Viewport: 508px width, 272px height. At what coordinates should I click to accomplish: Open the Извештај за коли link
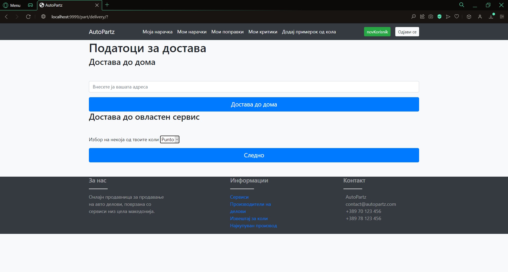[249, 219]
